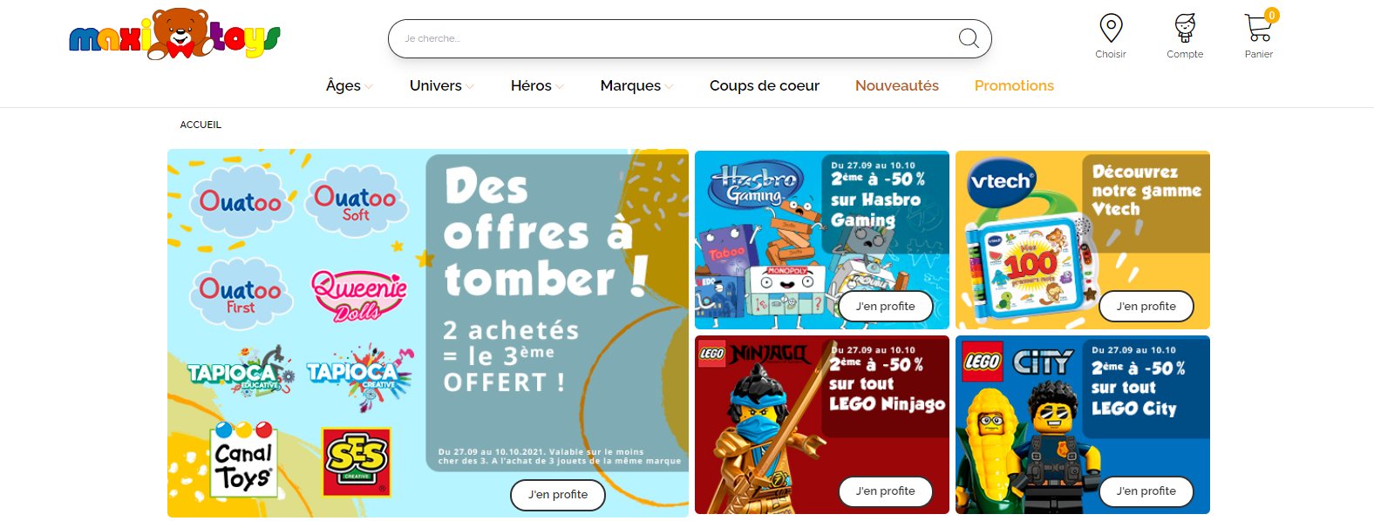
Task: Open the Coups de coeur menu item
Action: [765, 85]
